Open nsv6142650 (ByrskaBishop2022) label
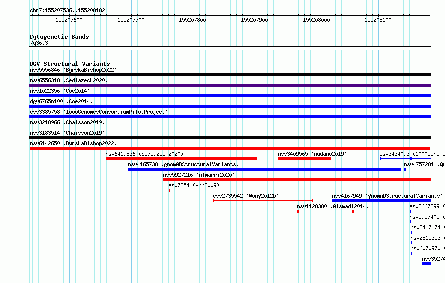 click(73, 143)
